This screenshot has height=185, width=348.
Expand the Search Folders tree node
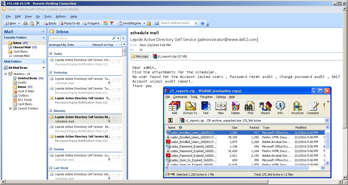10,108
